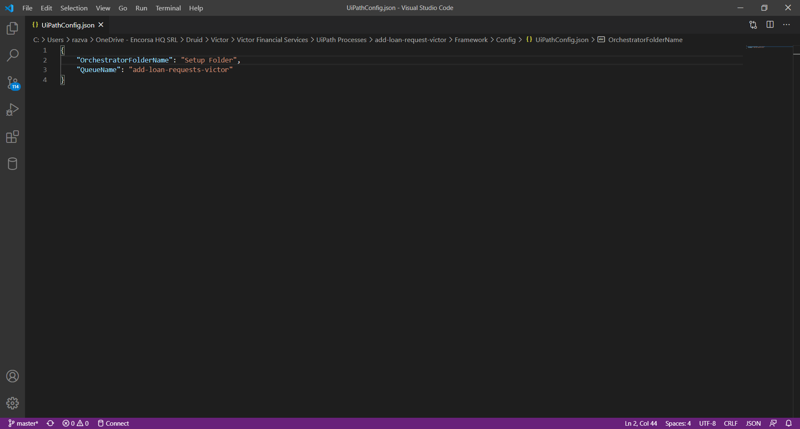
Task: Open the Search view in activity bar
Action: [12, 55]
